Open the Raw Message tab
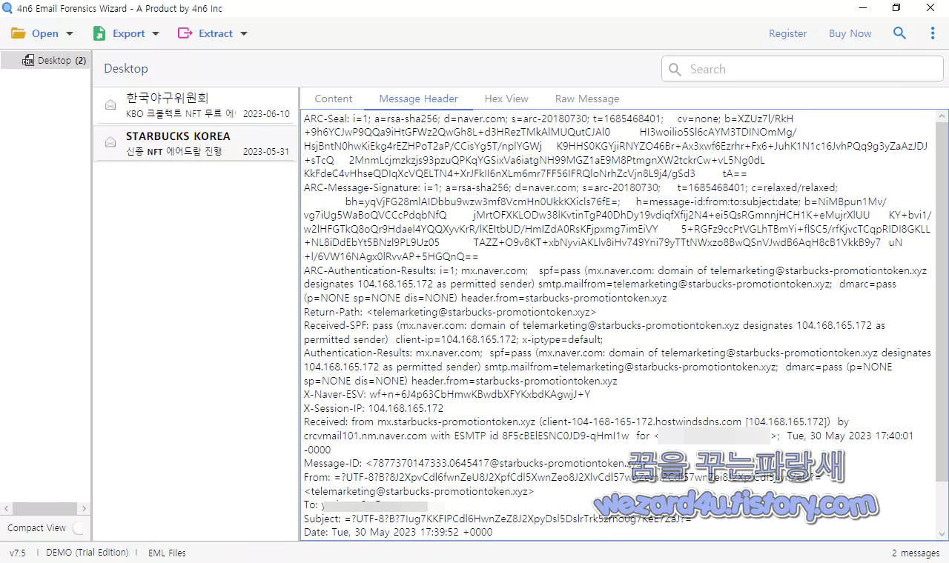This screenshot has height=563, width=949. tap(587, 99)
